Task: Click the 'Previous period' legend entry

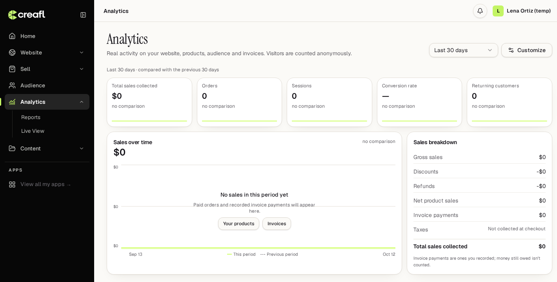Action: (x=279, y=254)
